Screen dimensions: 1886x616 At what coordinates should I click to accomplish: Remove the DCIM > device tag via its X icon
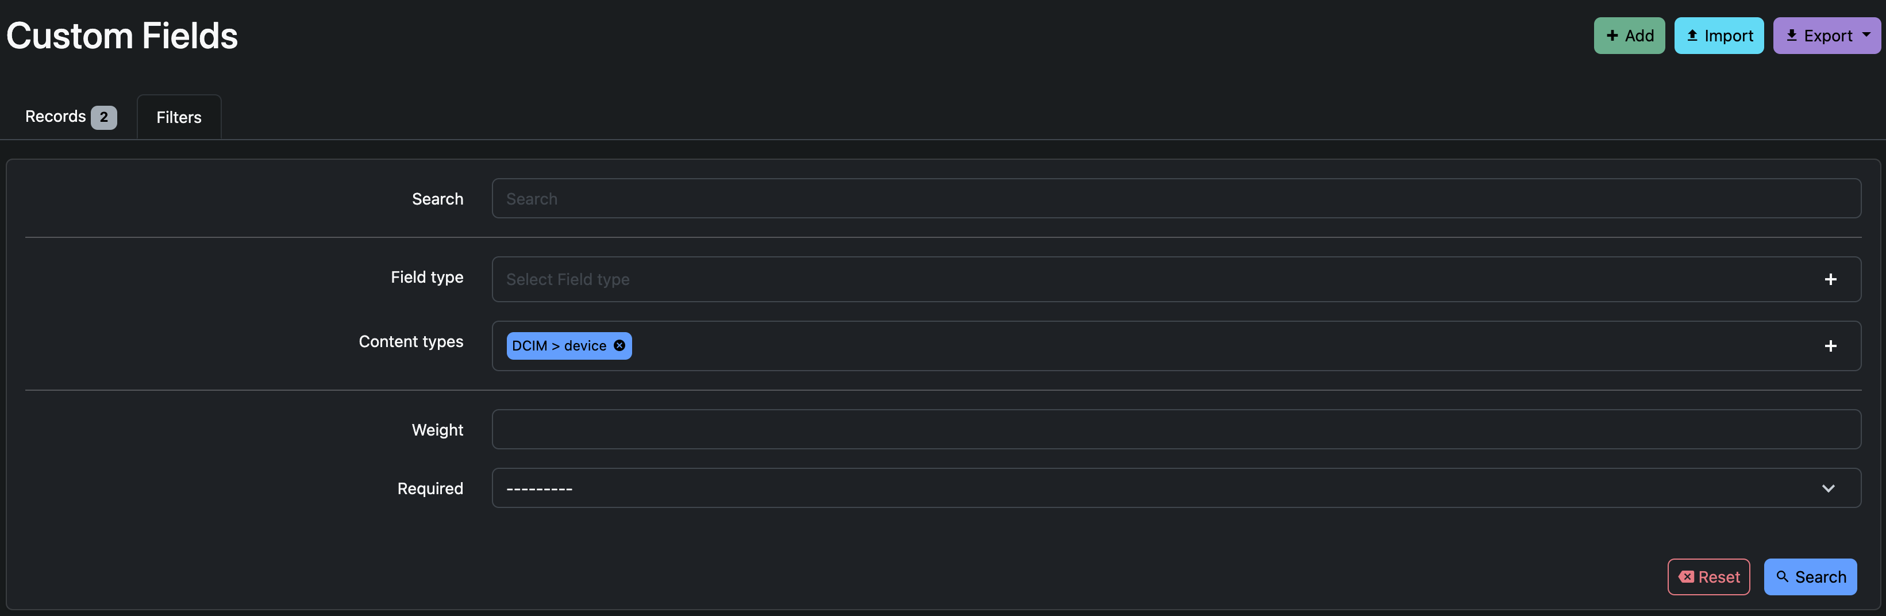click(x=619, y=346)
